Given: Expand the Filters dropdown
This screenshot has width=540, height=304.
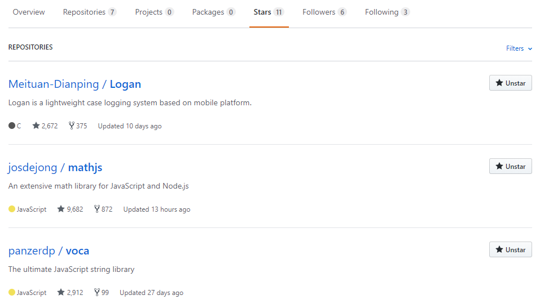Looking at the screenshot, I should point(519,48).
